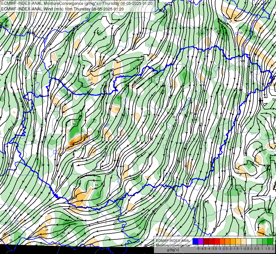Click the blue legend color swatch

(195, 241)
